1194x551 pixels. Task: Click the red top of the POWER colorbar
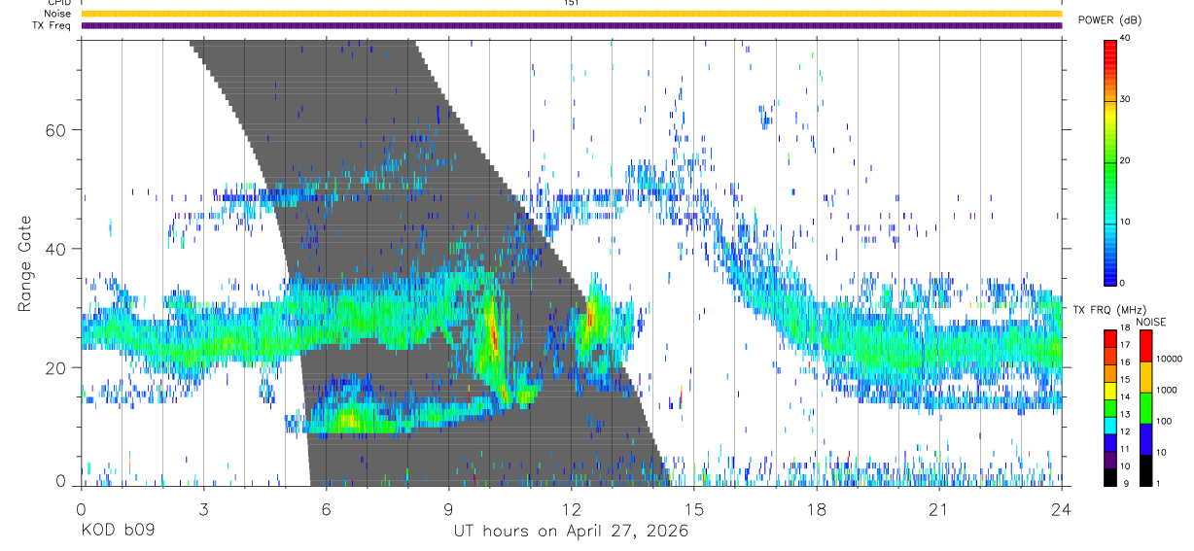(x=1110, y=45)
